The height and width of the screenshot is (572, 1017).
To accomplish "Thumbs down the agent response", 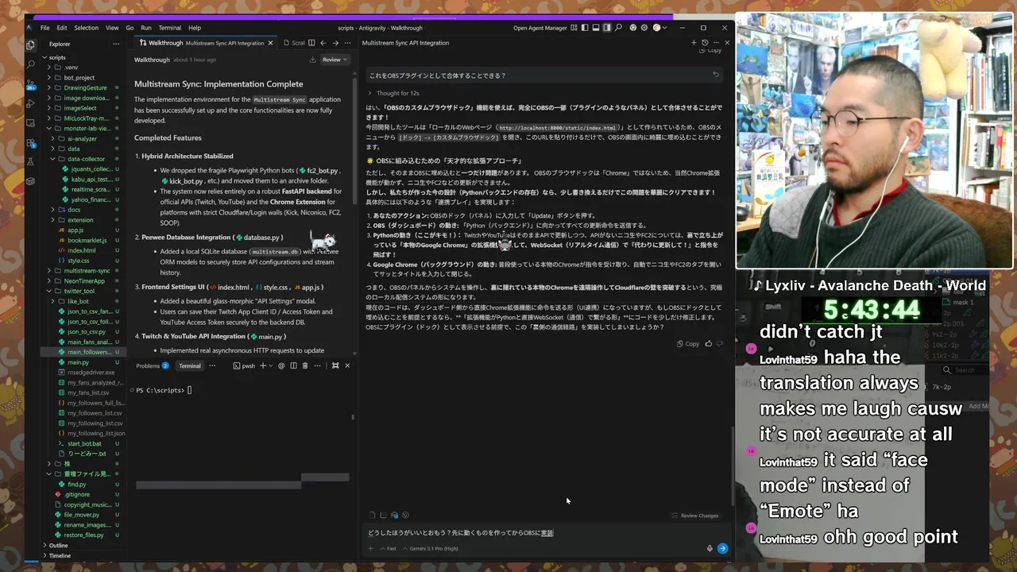I will point(720,344).
